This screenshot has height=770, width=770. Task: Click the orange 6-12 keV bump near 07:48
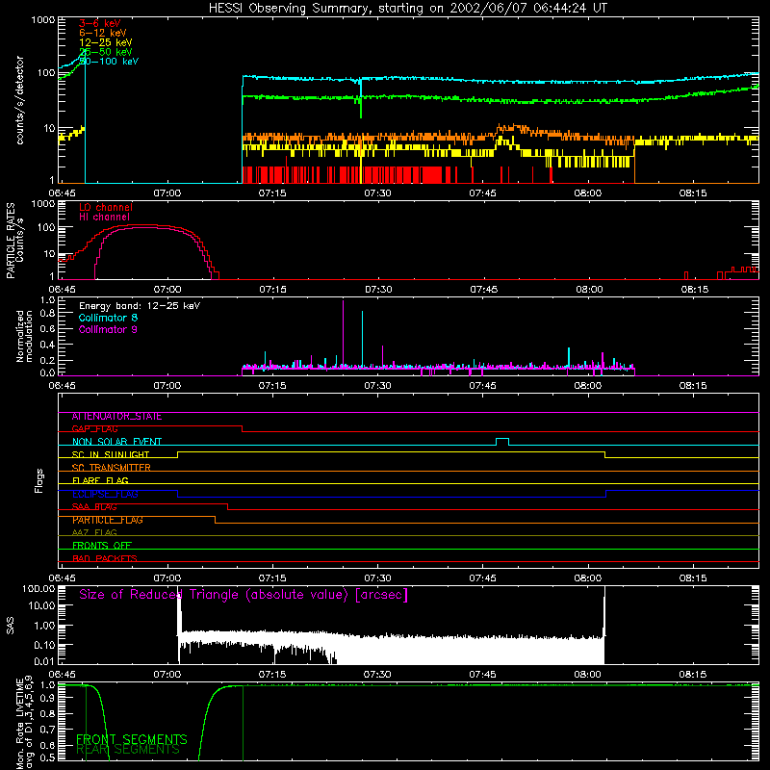click(511, 129)
